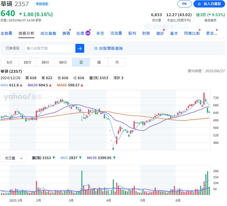Open the 成交量 indicator dropdown
This screenshot has height=206, width=227.
14,158
